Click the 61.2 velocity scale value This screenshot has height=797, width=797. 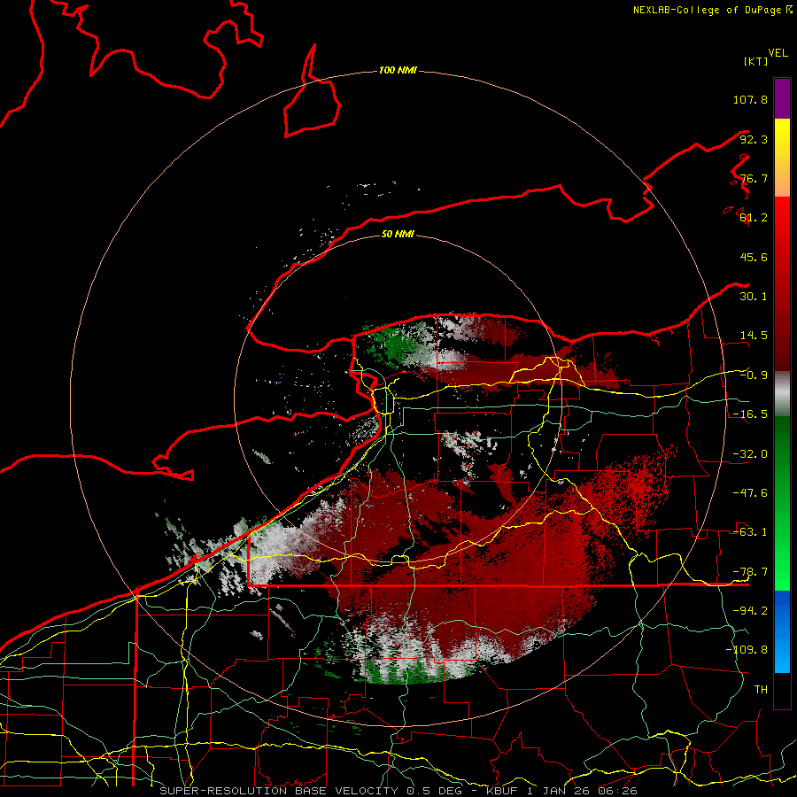pos(754,218)
